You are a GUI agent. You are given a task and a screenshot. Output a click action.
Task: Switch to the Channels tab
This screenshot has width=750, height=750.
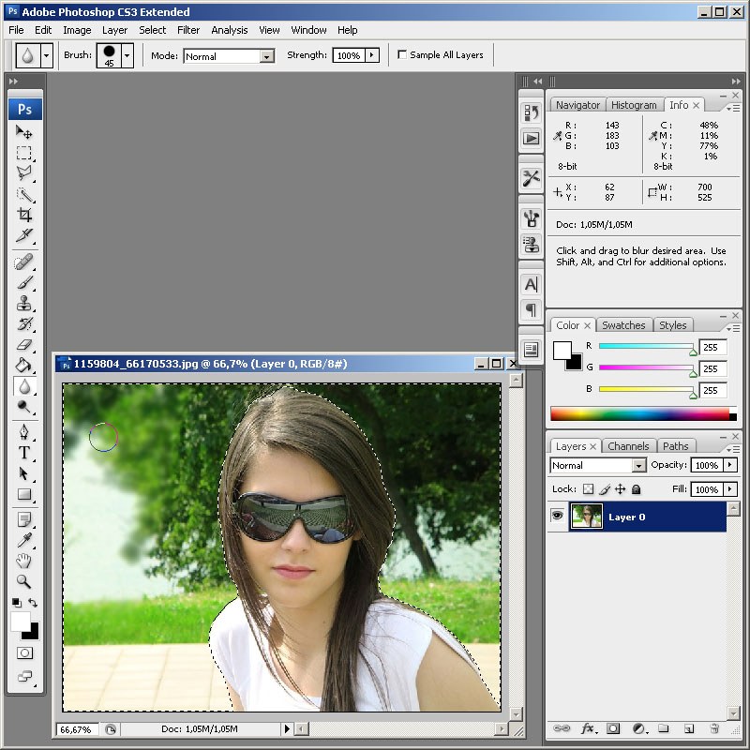628,446
